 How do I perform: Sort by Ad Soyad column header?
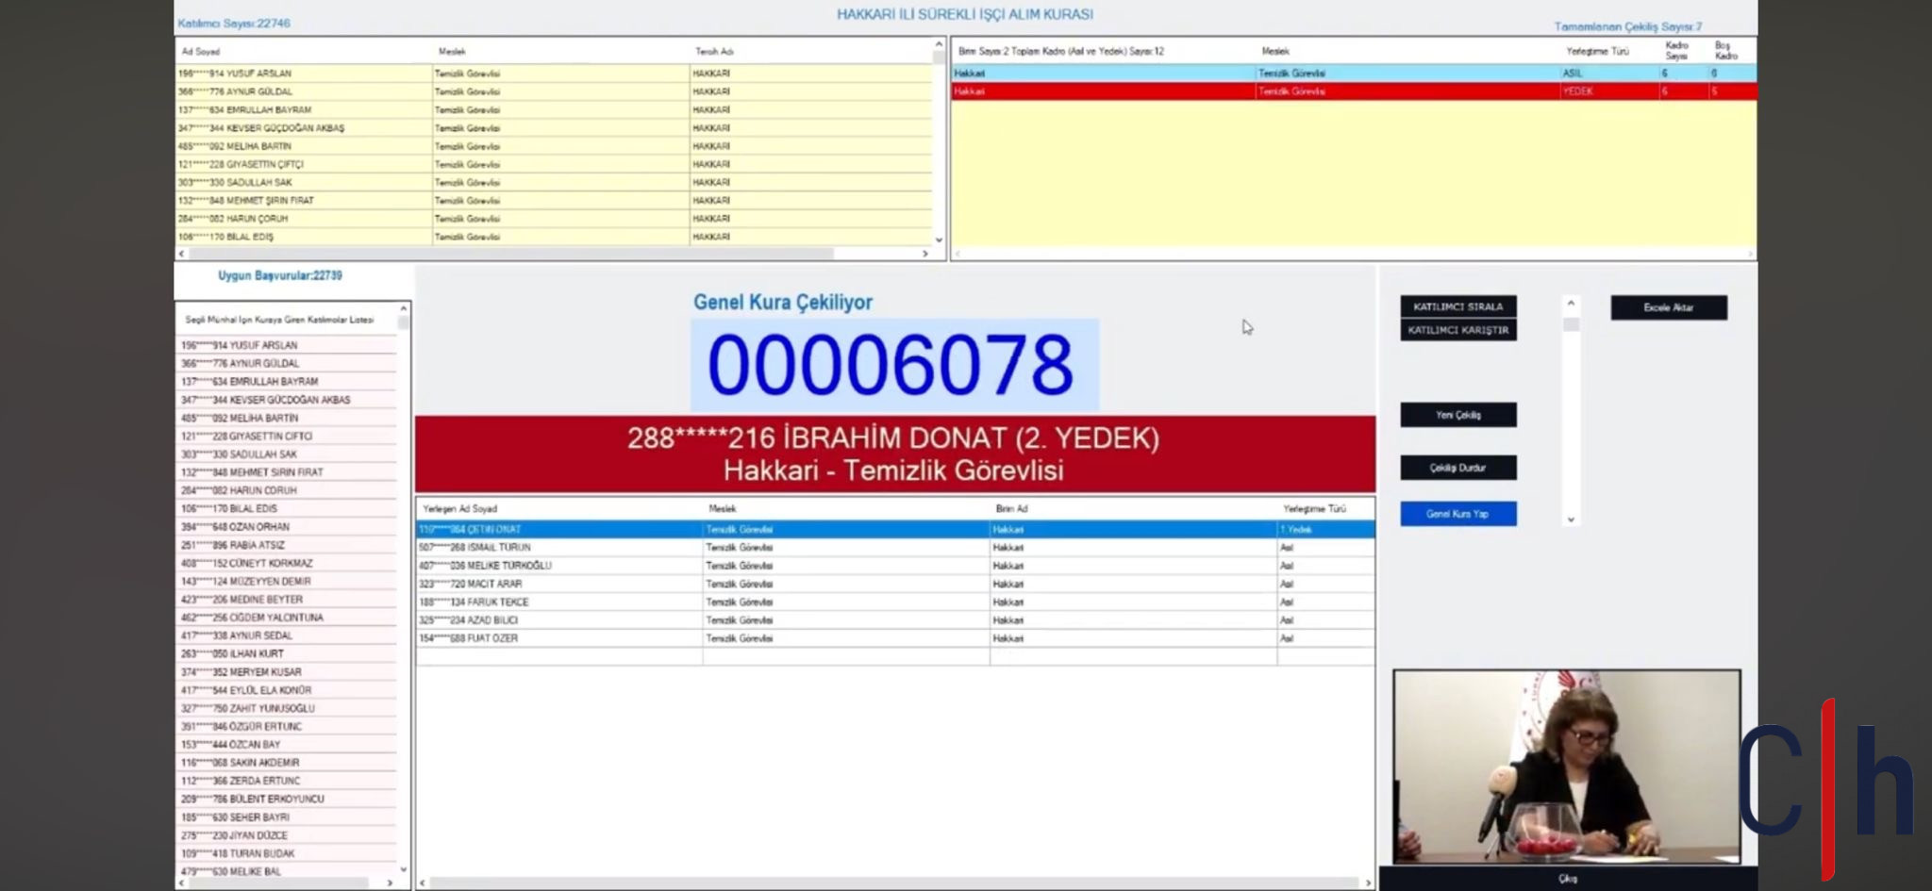[x=201, y=52]
